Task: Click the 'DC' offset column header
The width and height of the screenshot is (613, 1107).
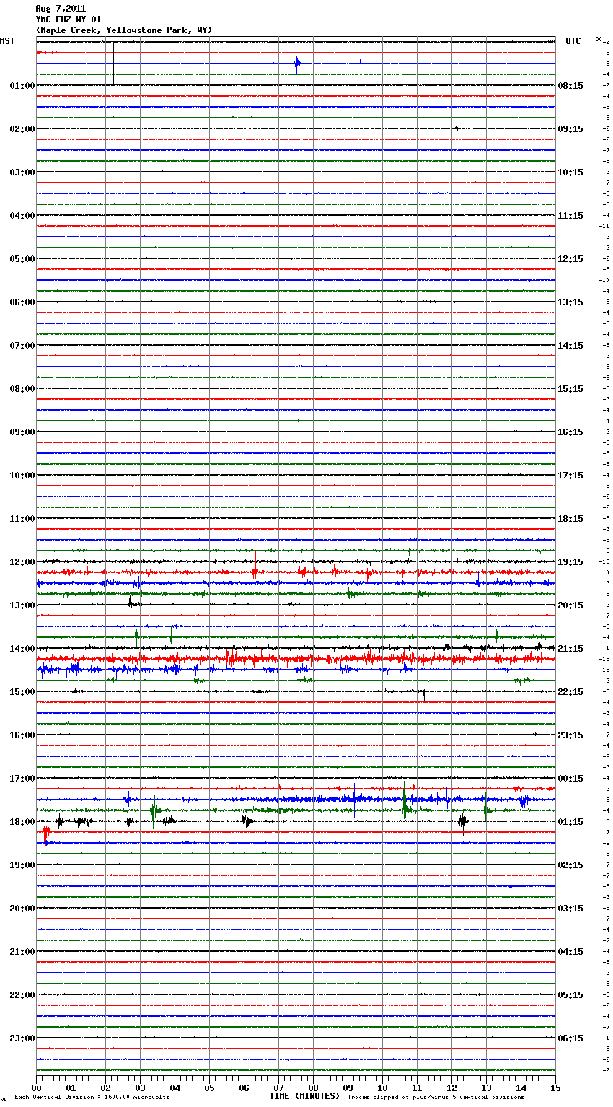Action: coord(599,39)
